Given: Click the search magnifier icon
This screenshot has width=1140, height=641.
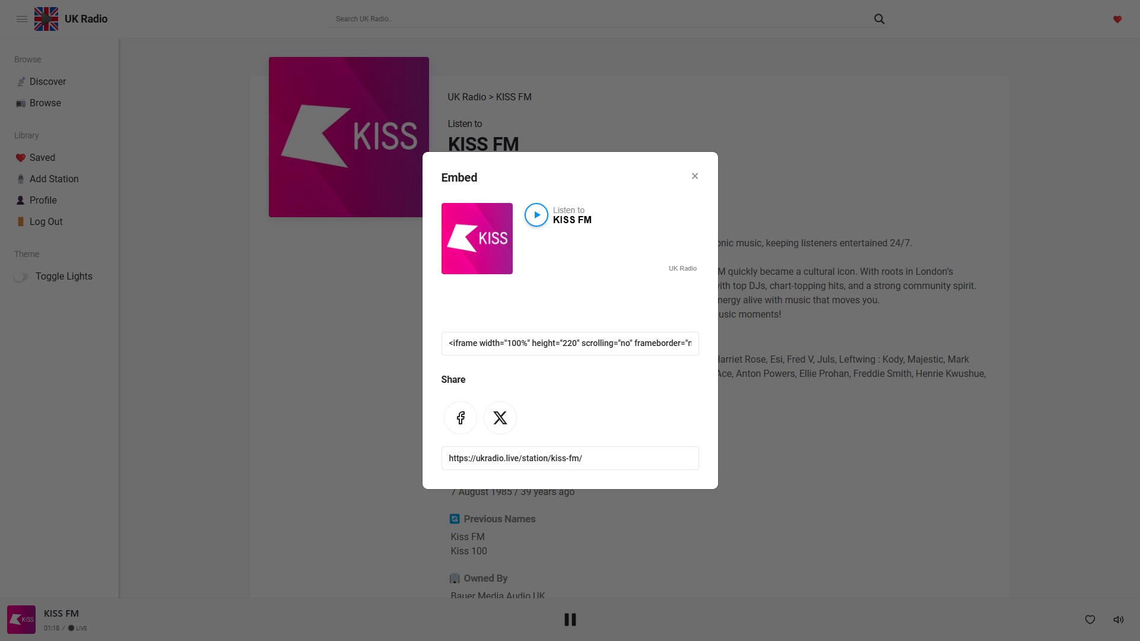Looking at the screenshot, I should click(x=879, y=19).
